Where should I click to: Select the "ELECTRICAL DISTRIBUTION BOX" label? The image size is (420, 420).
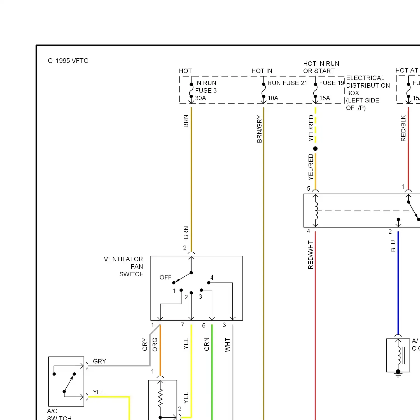point(368,85)
